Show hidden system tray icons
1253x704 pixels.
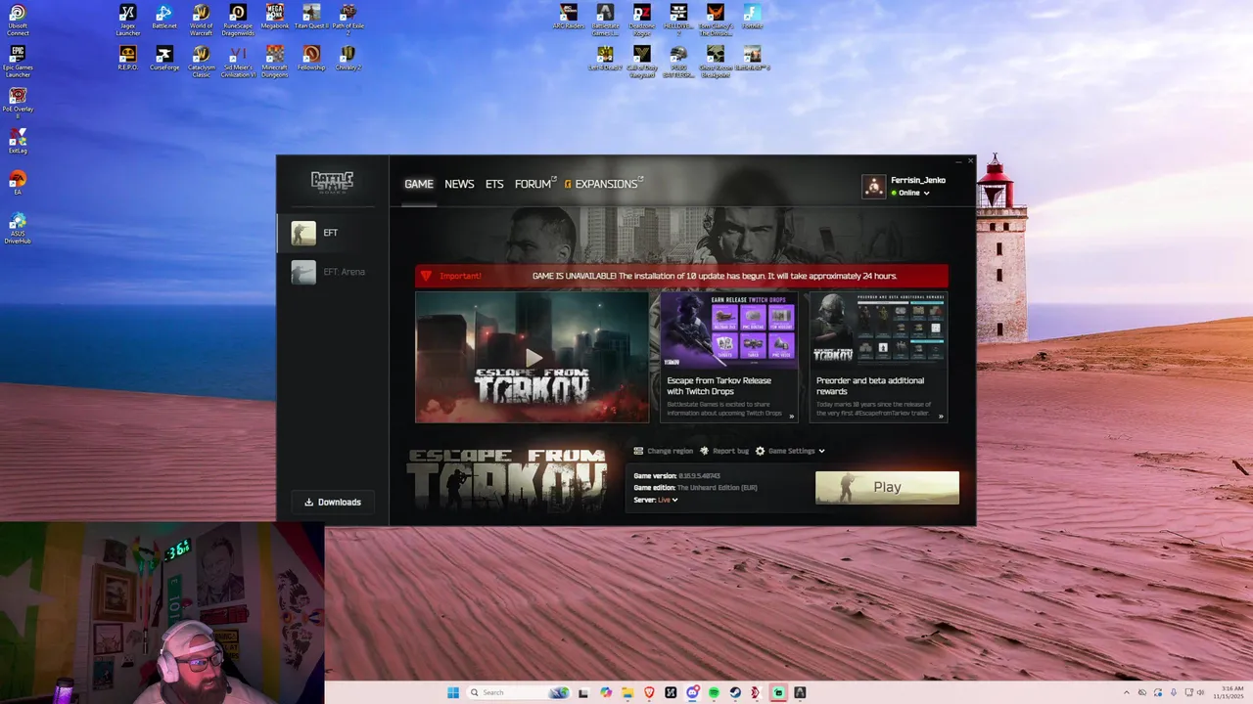pyautogui.click(x=1127, y=692)
